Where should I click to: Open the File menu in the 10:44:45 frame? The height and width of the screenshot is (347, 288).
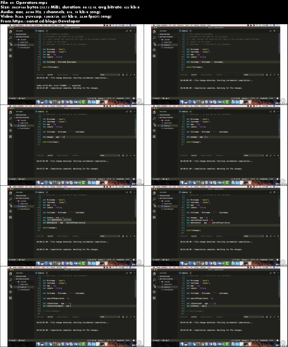26,25
